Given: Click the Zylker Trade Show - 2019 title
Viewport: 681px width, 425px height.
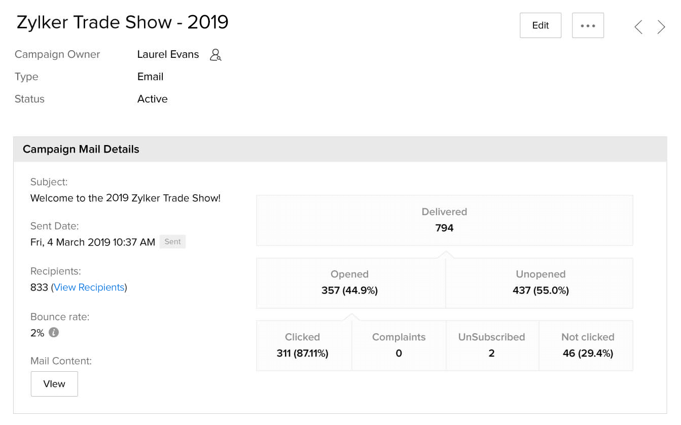Looking at the screenshot, I should pyautogui.click(x=123, y=22).
